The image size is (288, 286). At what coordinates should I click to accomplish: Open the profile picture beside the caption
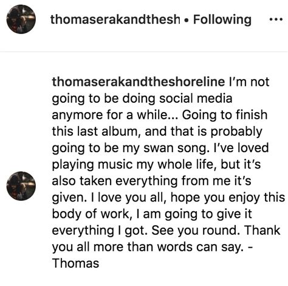click(x=21, y=186)
